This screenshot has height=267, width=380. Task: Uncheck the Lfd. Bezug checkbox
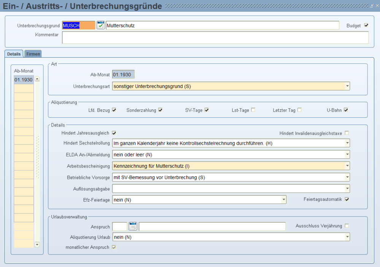coord(114,110)
